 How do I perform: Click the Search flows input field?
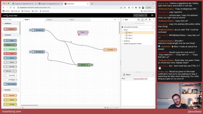pos(143,23)
